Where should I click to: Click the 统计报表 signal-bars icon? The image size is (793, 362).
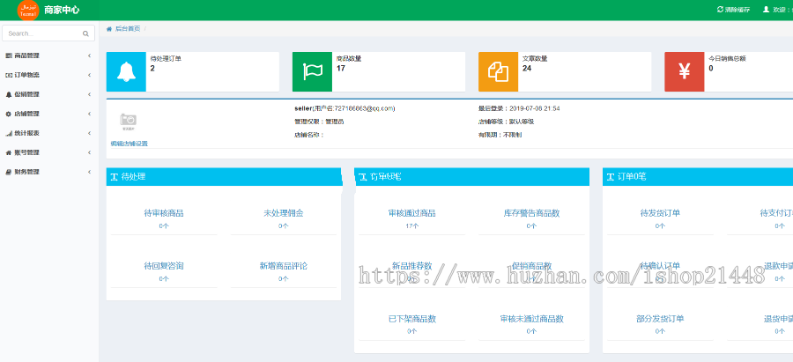[x=9, y=133]
